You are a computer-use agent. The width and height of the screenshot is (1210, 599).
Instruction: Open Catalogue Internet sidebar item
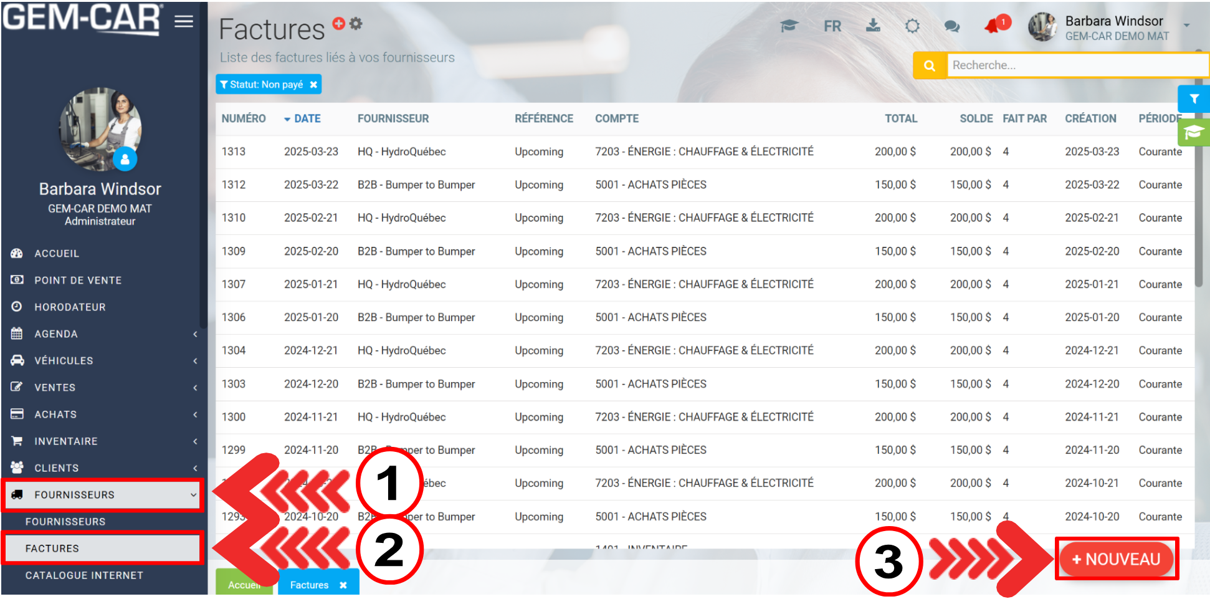click(84, 575)
